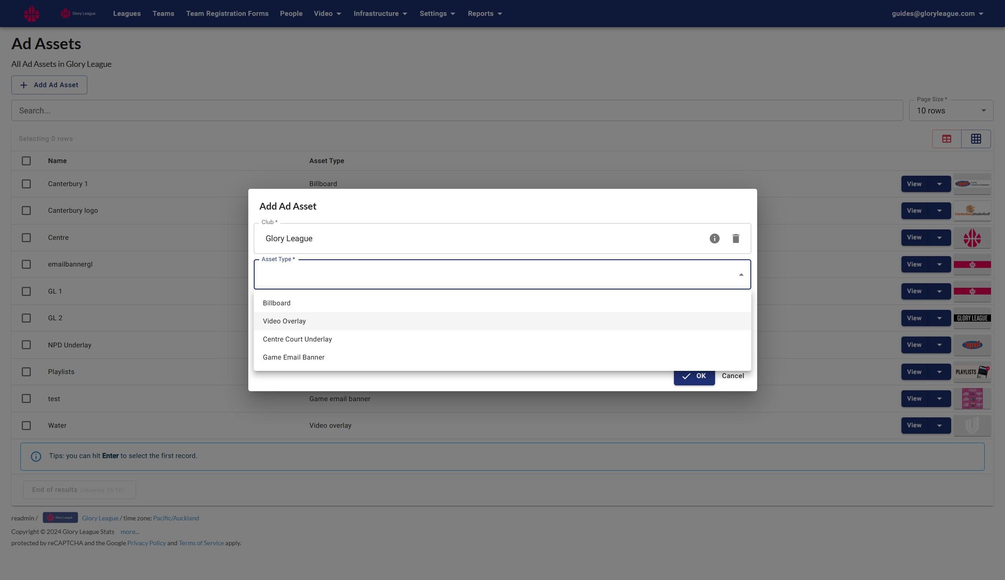The height and width of the screenshot is (580, 1005).
Task: Select the Water row checkbox
Action: click(26, 426)
